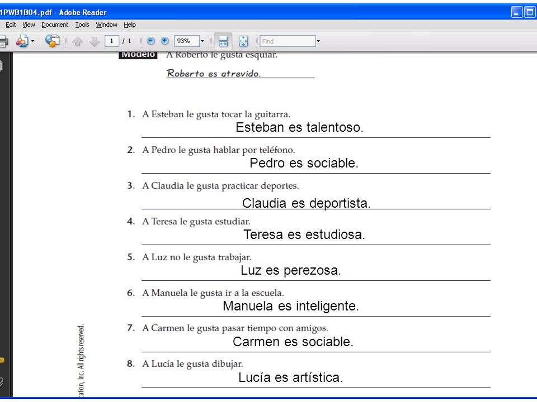Screen dimensions: 537x402
Task: Minimize the Adobe Reader window
Action: [x=517, y=12]
